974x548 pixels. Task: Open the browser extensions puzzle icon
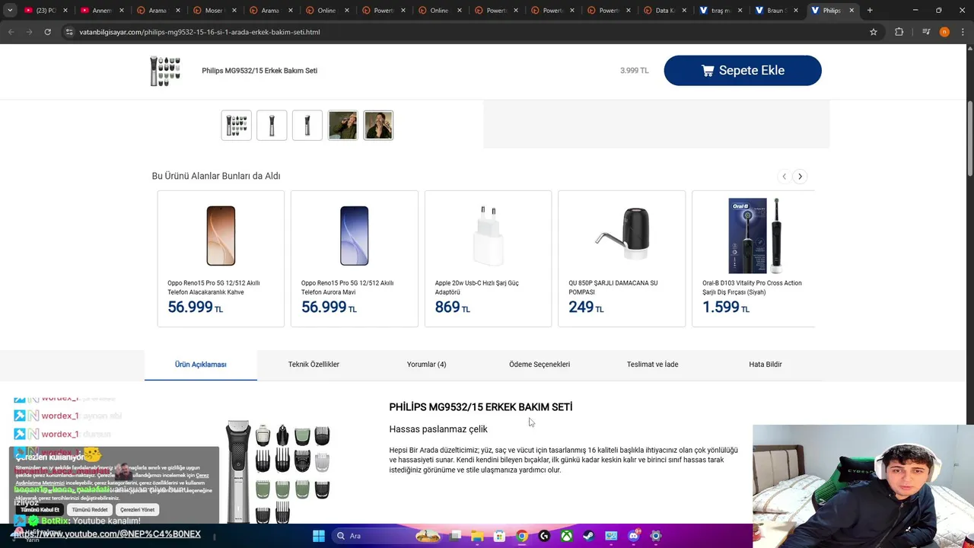899,32
